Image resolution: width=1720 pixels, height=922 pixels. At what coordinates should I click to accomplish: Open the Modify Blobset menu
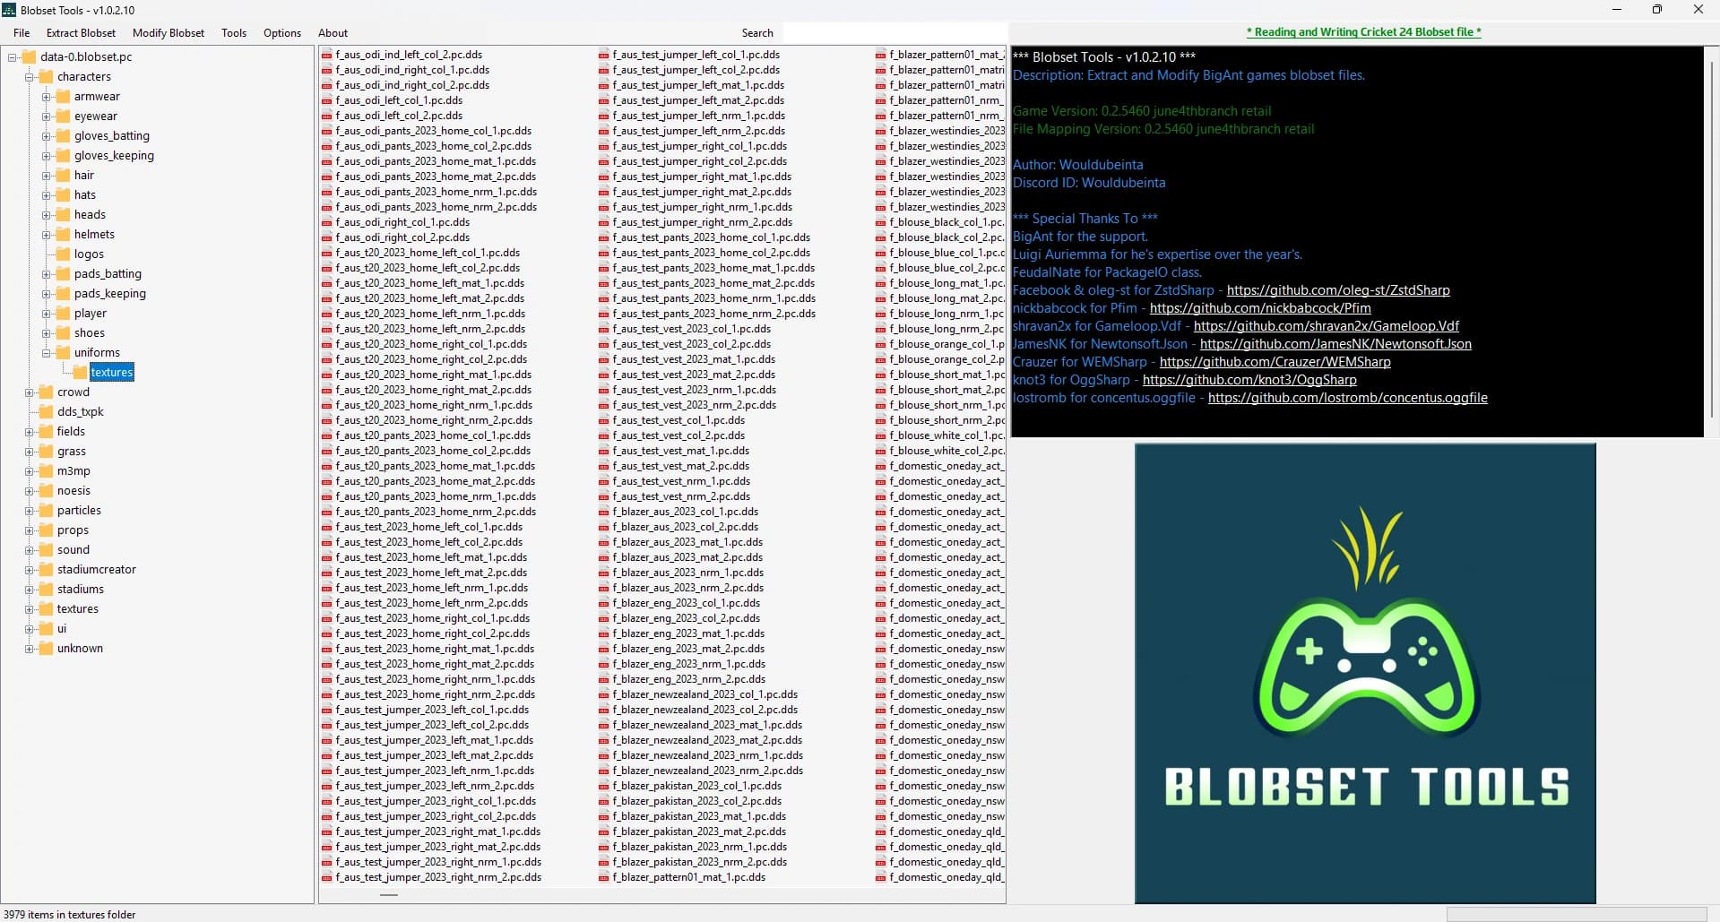(x=169, y=33)
